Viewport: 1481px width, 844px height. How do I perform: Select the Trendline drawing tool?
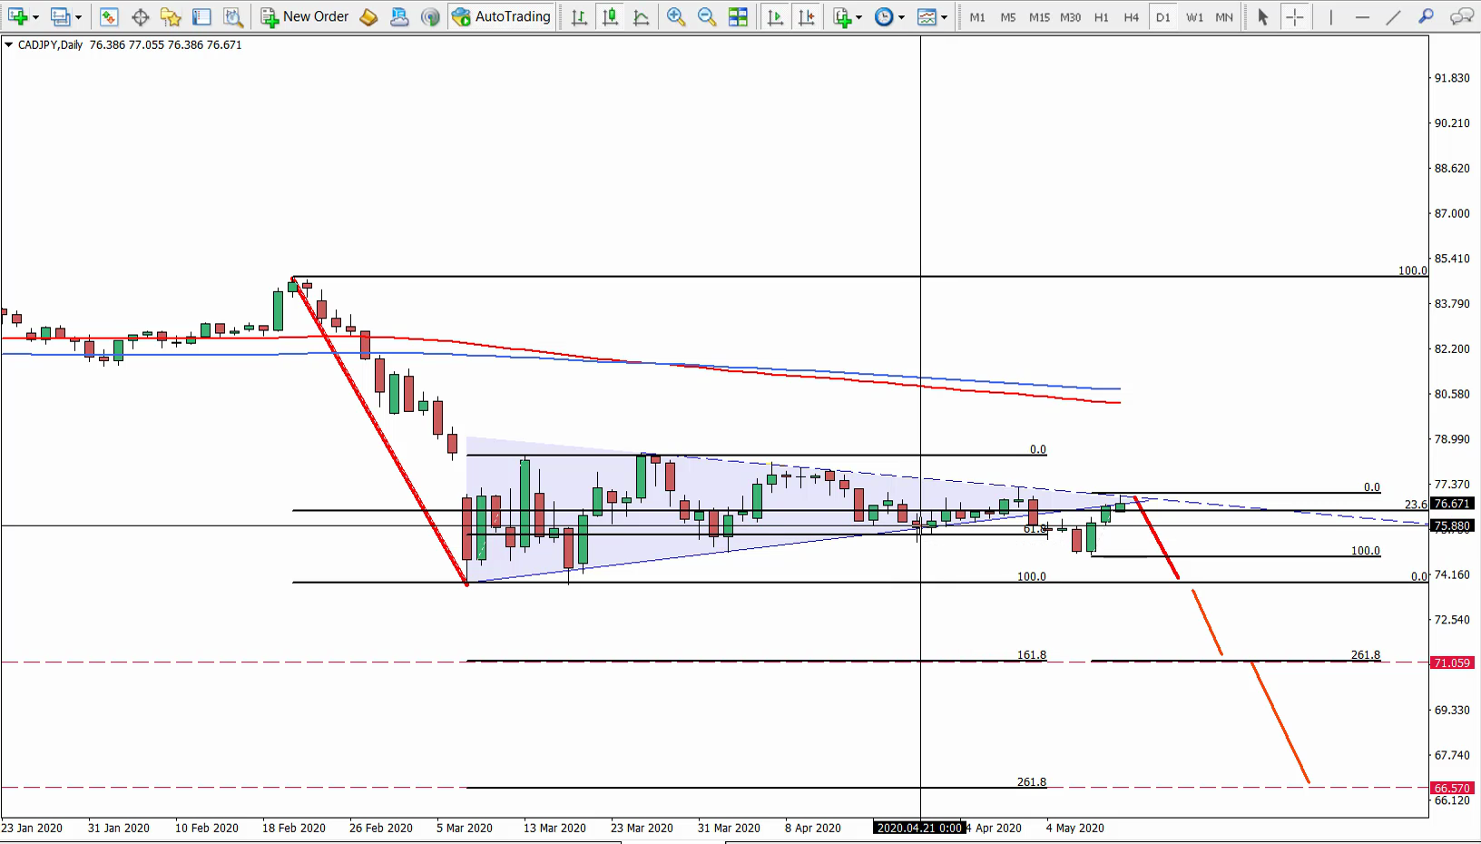tap(1393, 16)
